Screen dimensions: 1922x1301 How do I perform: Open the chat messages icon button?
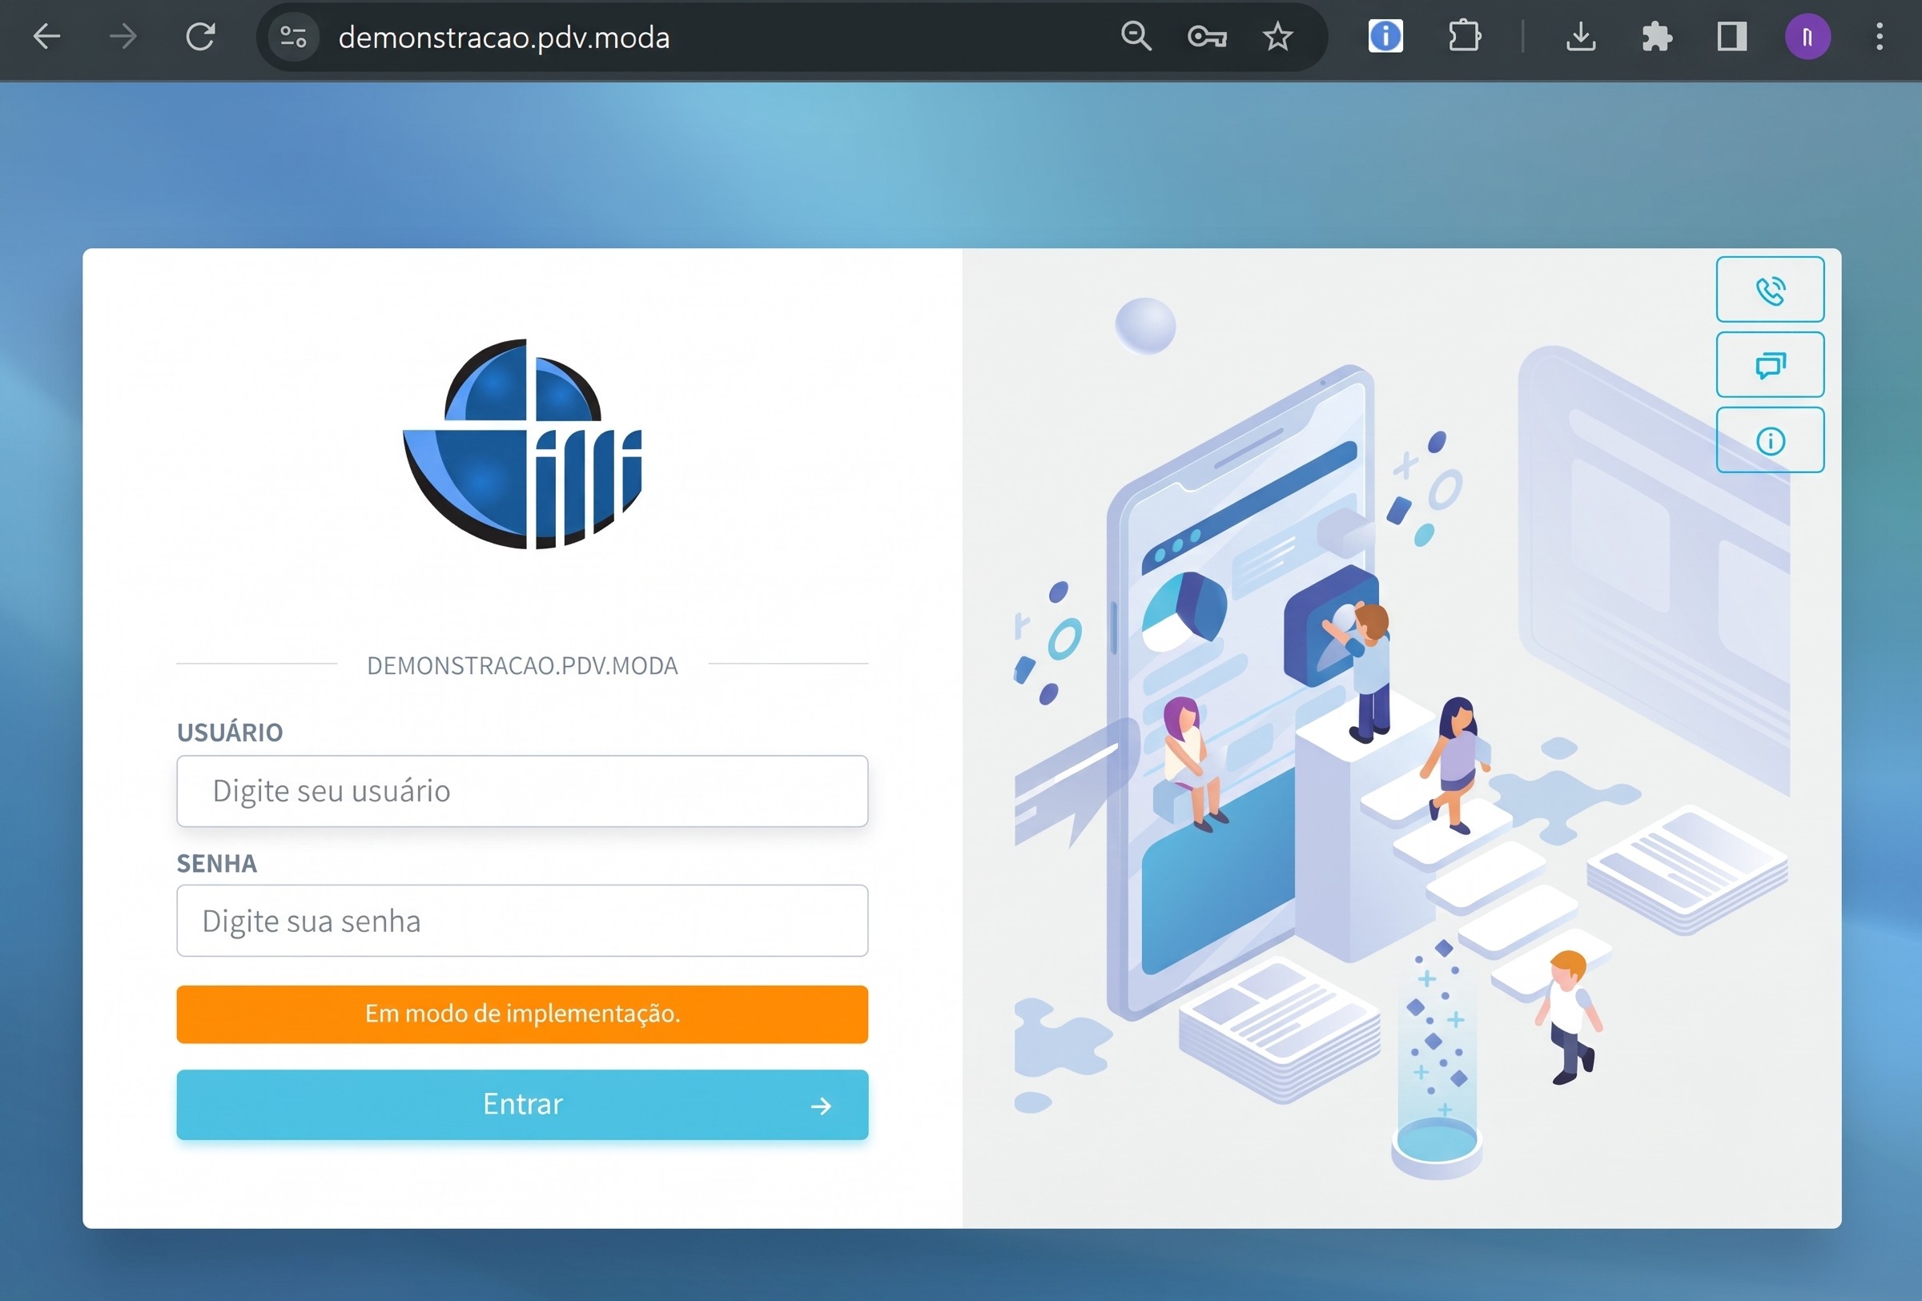(x=1770, y=364)
